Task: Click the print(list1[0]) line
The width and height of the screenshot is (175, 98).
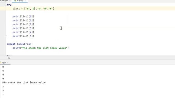Action: [23, 16]
